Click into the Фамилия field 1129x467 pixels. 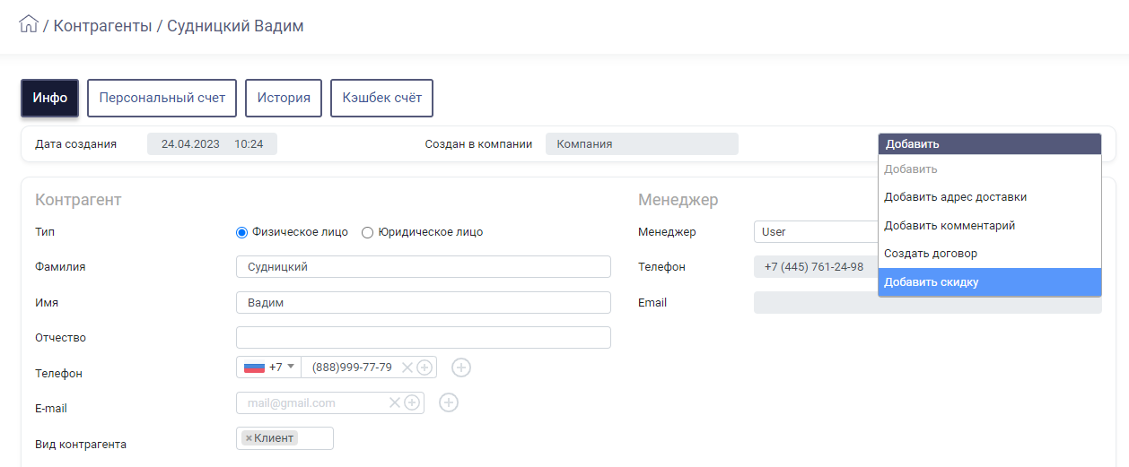[x=424, y=267]
